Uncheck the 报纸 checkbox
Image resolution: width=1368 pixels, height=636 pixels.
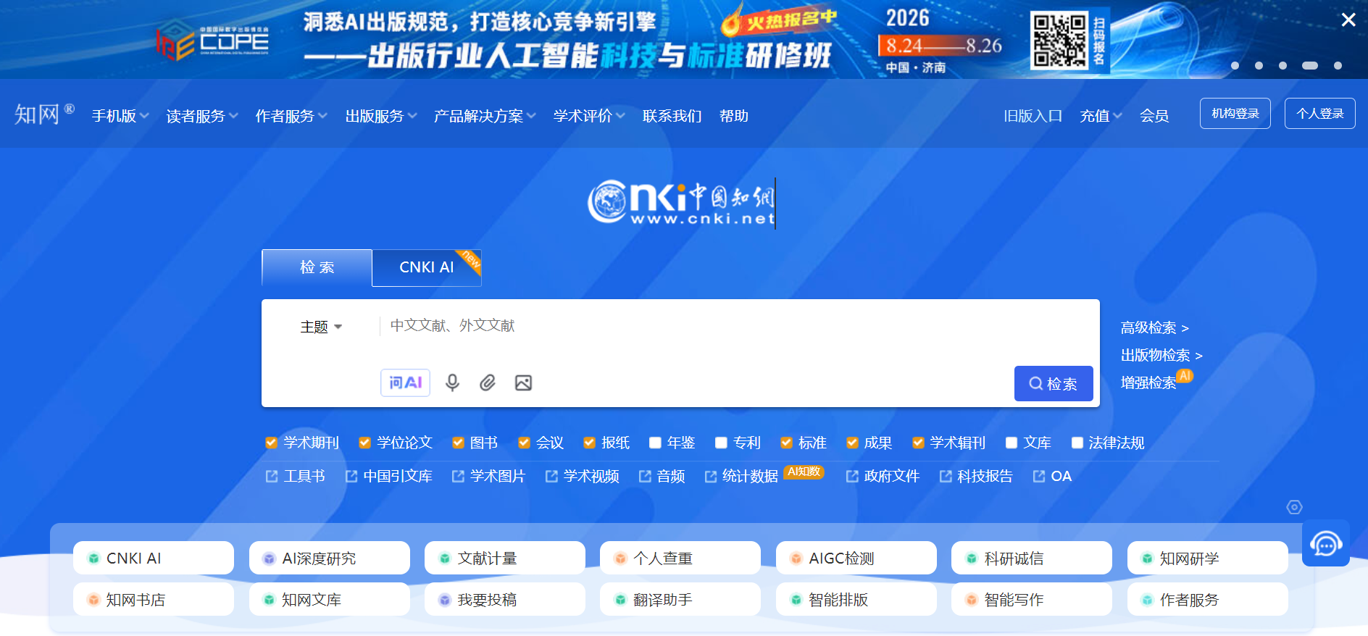click(590, 443)
